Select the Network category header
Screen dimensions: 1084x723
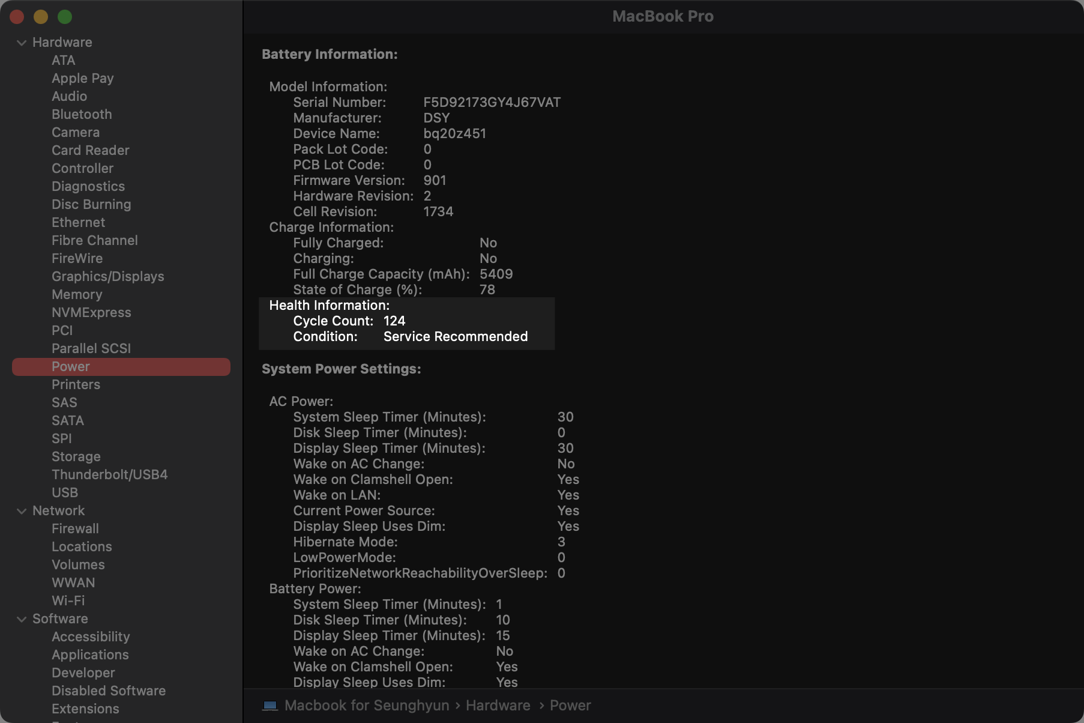pyautogui.click(x=58, y=510)
